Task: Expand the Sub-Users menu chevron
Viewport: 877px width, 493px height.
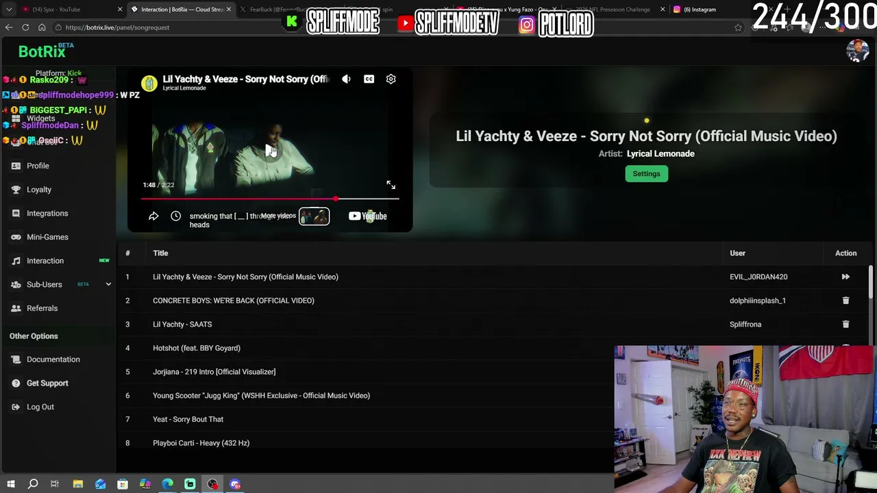Action: 108,284
